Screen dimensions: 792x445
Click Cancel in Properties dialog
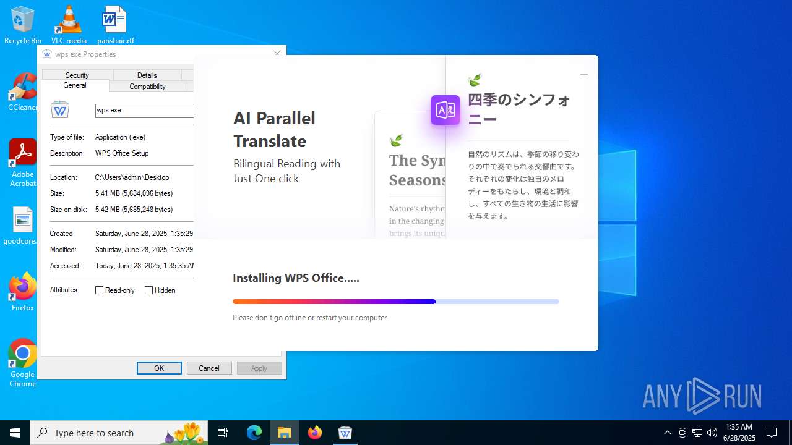pos(209,368)
